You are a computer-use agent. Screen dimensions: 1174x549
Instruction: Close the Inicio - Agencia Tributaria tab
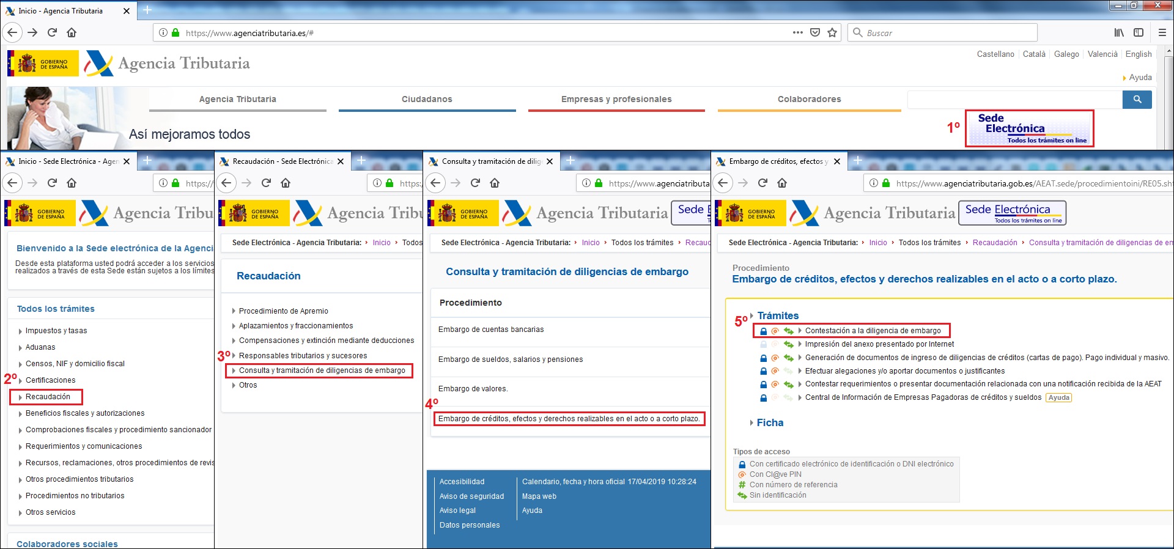tap(127, 11)
